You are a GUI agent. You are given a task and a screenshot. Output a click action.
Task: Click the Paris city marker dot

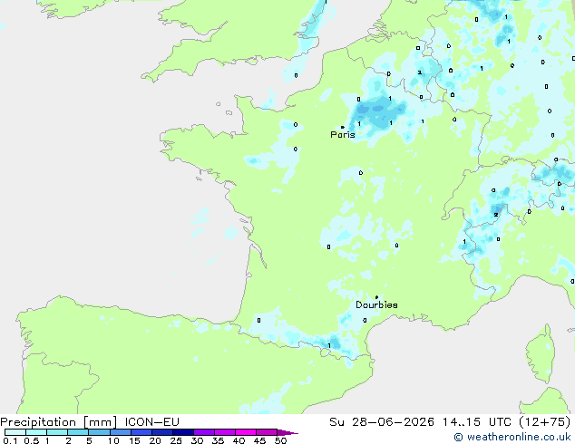point(343,127)
